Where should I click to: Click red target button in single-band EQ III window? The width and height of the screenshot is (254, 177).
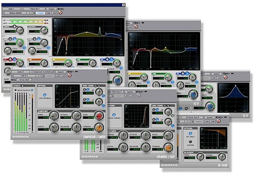click(x=225, y=77)
